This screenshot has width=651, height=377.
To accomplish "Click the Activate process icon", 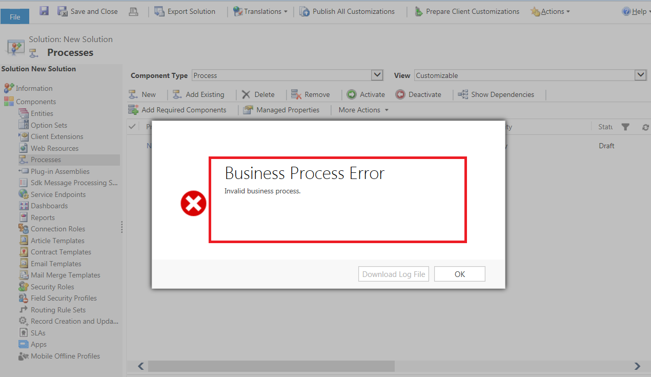I will tap(352, 94).
